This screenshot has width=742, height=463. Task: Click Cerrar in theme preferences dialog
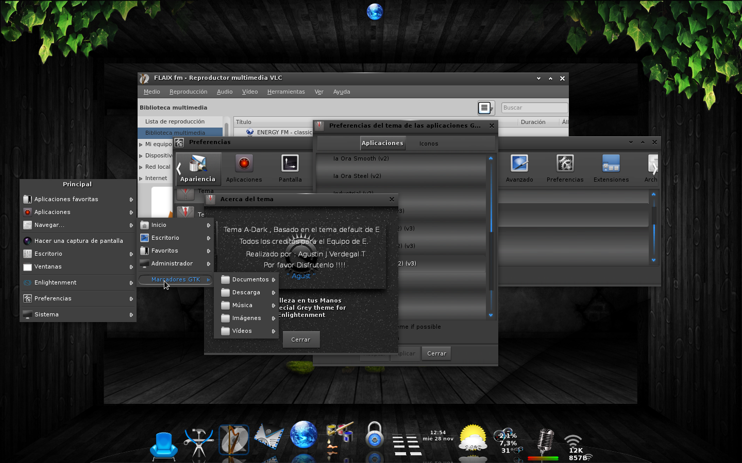click(x=436, y=353)
